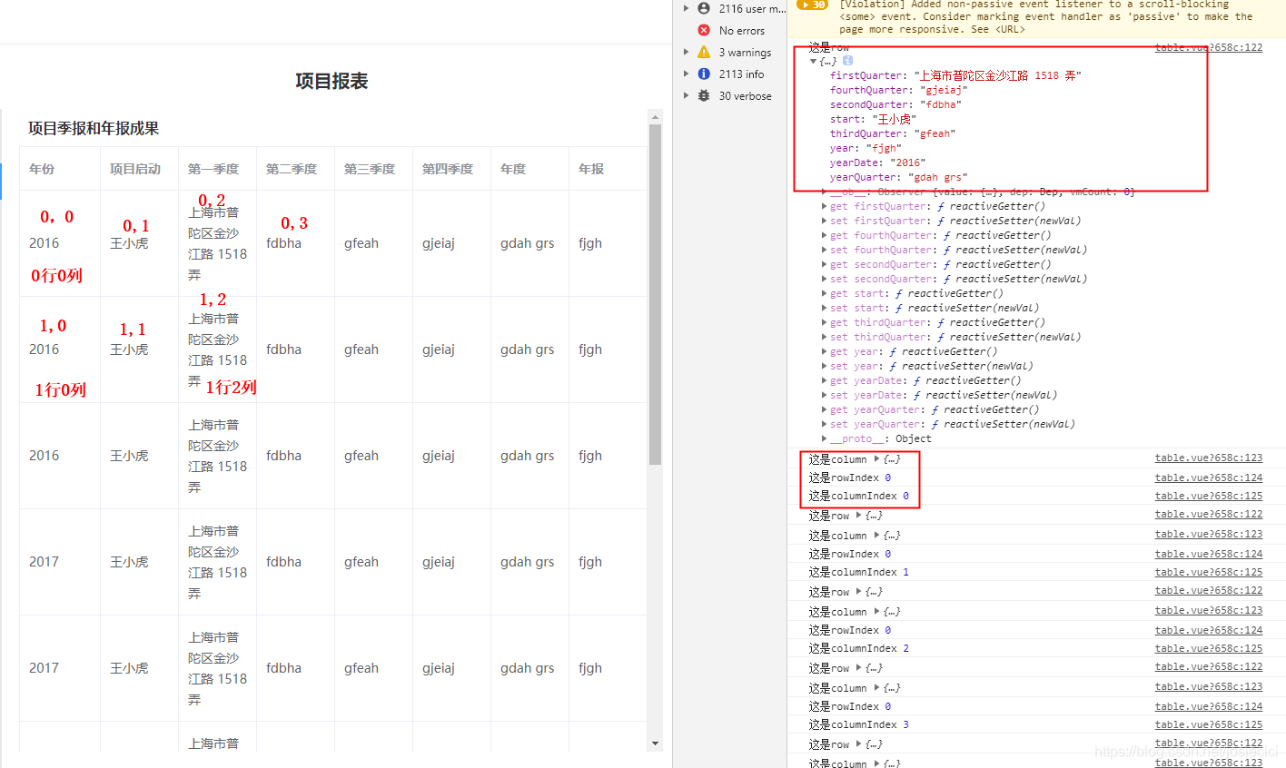Click the 项目季报和年报成果 heading
The width and height of the screenshot is (1286, 768).
(x=94, y=128)
